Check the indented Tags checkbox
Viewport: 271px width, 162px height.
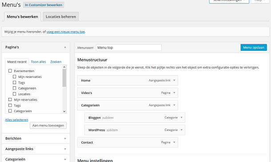tap(15, 82)
